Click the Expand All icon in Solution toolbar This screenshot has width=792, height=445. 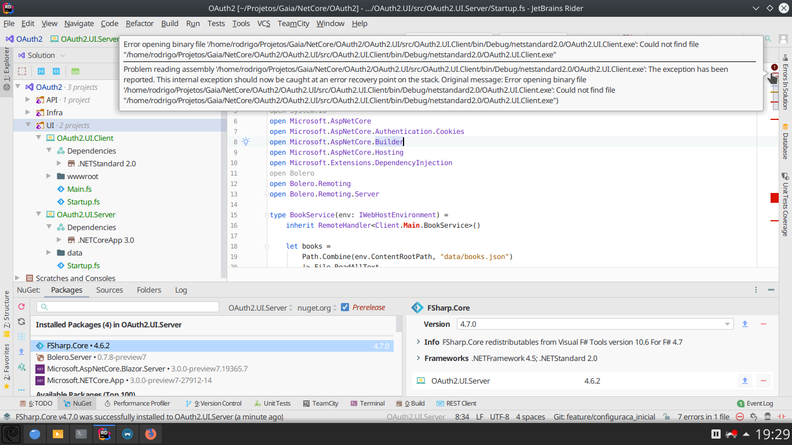(x=41, y=71)
